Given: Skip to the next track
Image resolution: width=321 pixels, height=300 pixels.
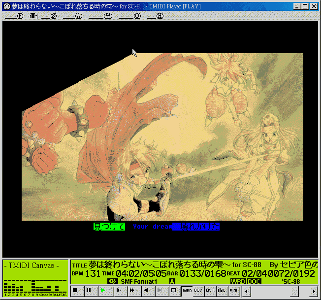Looking at the screenshot, I should [160, 291].
